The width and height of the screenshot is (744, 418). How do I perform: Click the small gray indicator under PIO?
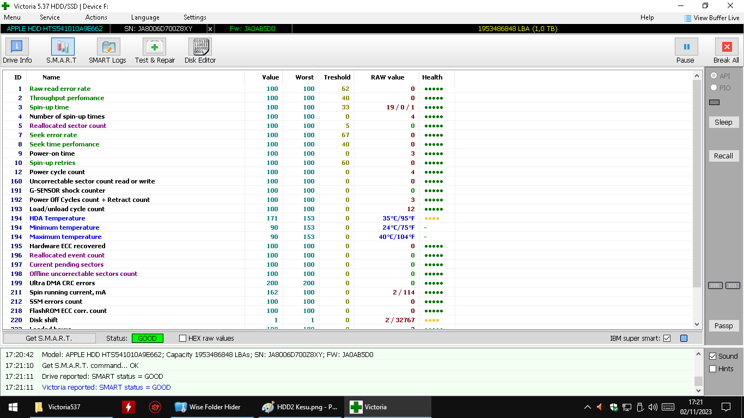[714, 102]
